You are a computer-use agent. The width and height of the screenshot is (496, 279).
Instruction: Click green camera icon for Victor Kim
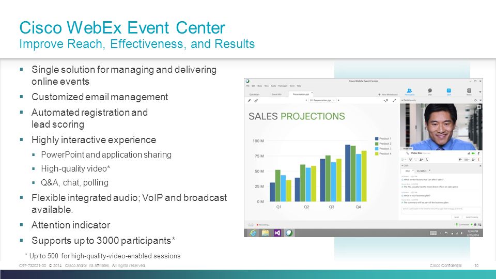[473, 153]
